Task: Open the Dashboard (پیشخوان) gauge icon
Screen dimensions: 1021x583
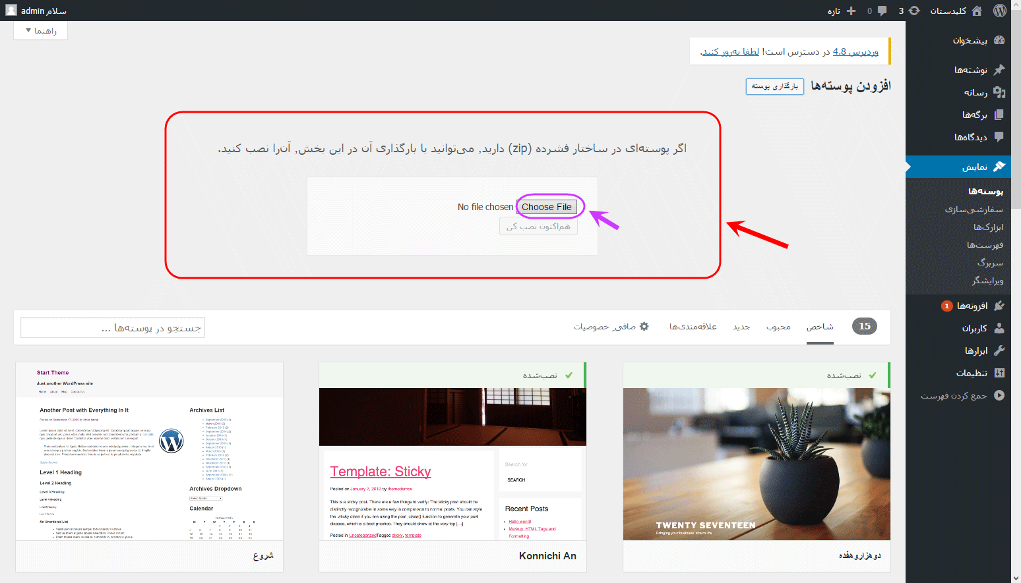Action: coord(999,40)
